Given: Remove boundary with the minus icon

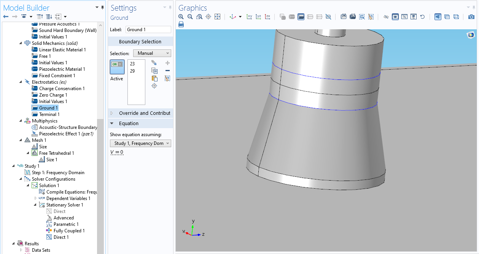Looking at the screenshot, I should [x=167, y=71].
